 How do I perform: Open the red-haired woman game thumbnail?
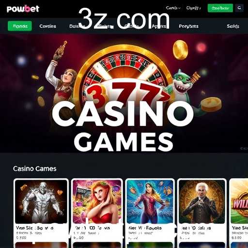pyautogui.click(x=97, y=202)
